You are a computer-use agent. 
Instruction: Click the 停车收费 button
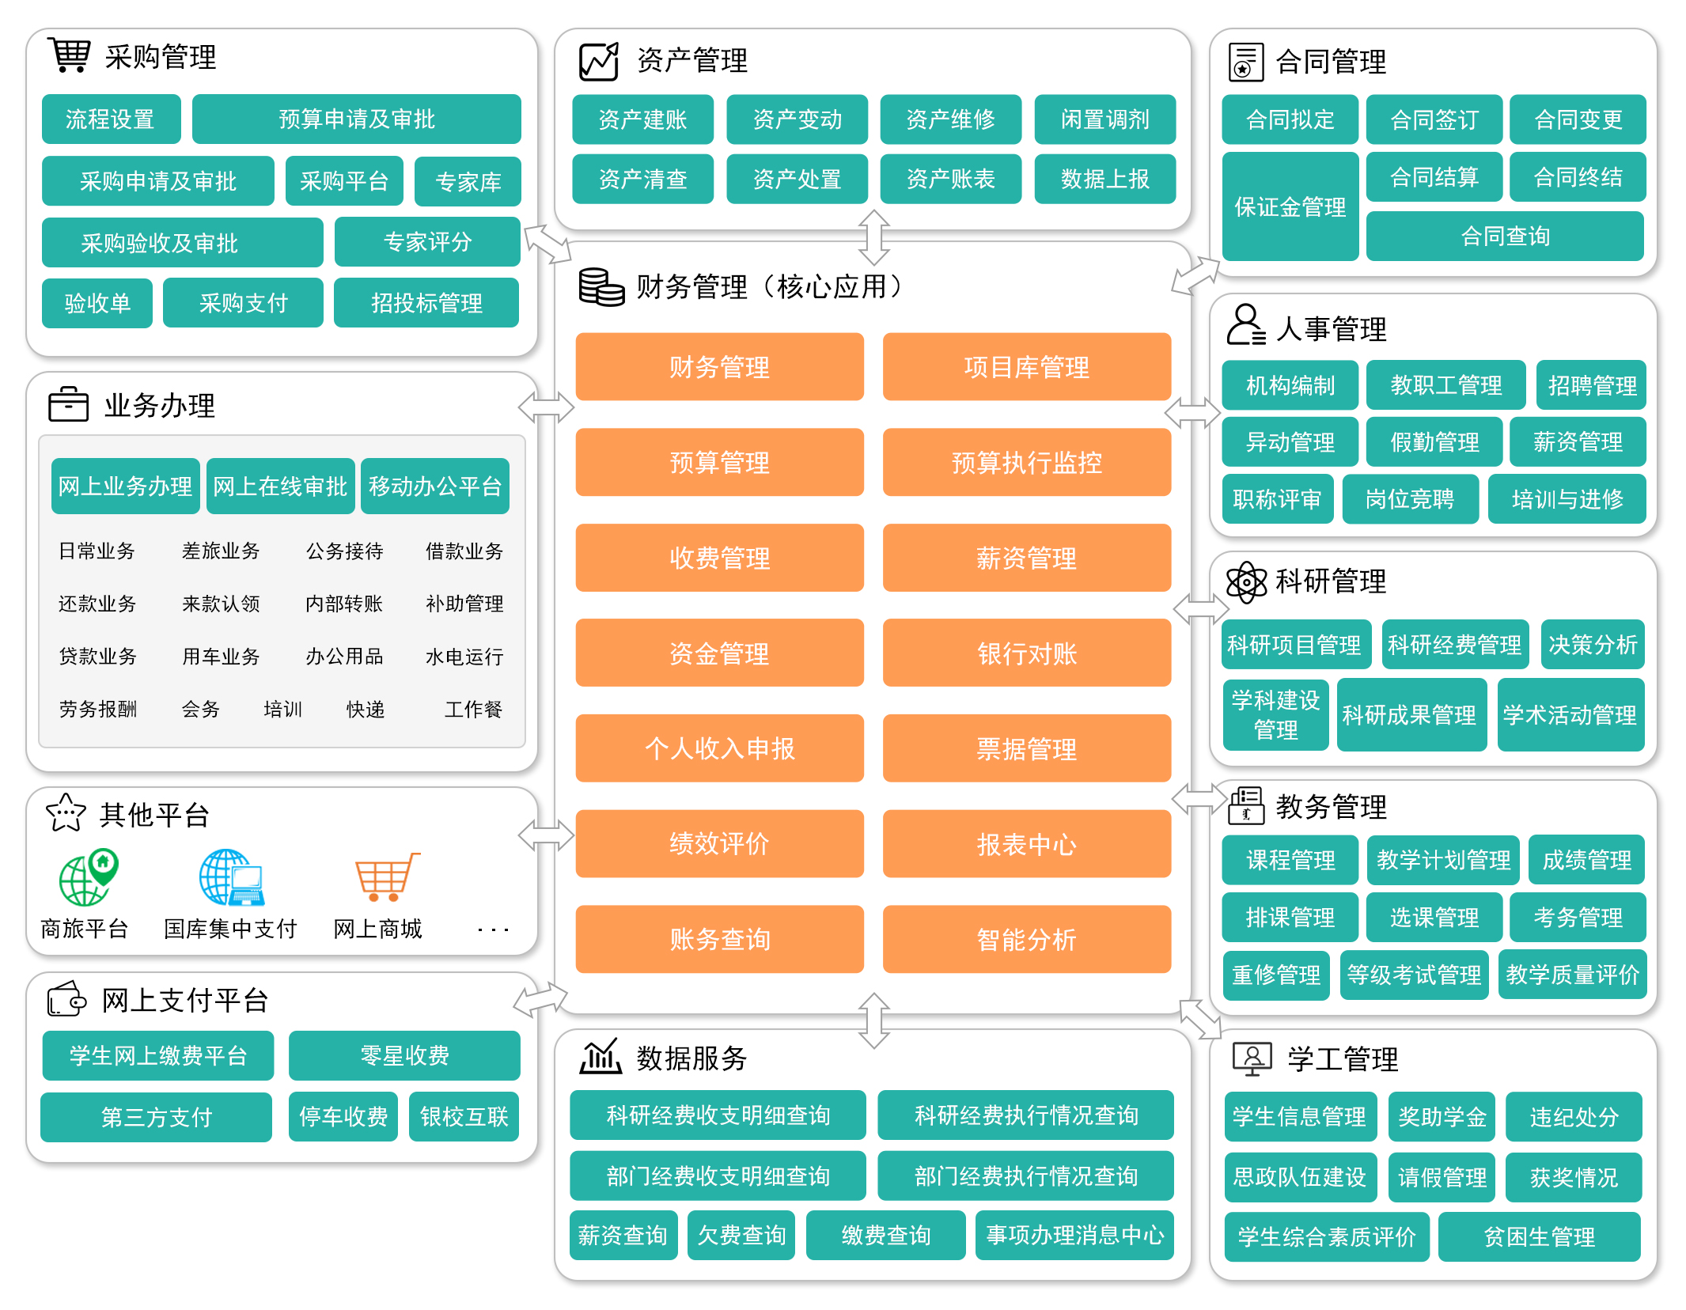click(x=343, y=1117)
